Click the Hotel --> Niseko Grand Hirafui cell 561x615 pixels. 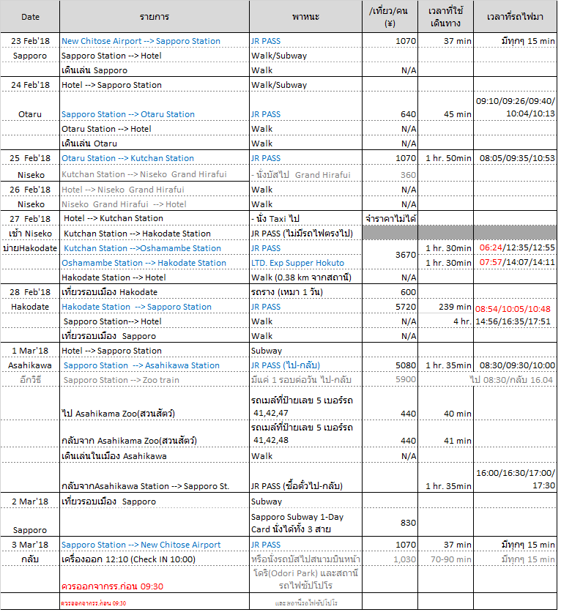pyautogui.click(x=155, y=190)
